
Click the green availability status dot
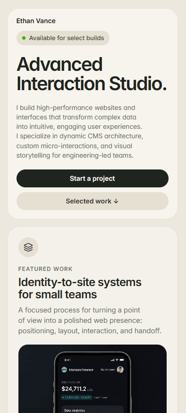(x=24, y=38)
